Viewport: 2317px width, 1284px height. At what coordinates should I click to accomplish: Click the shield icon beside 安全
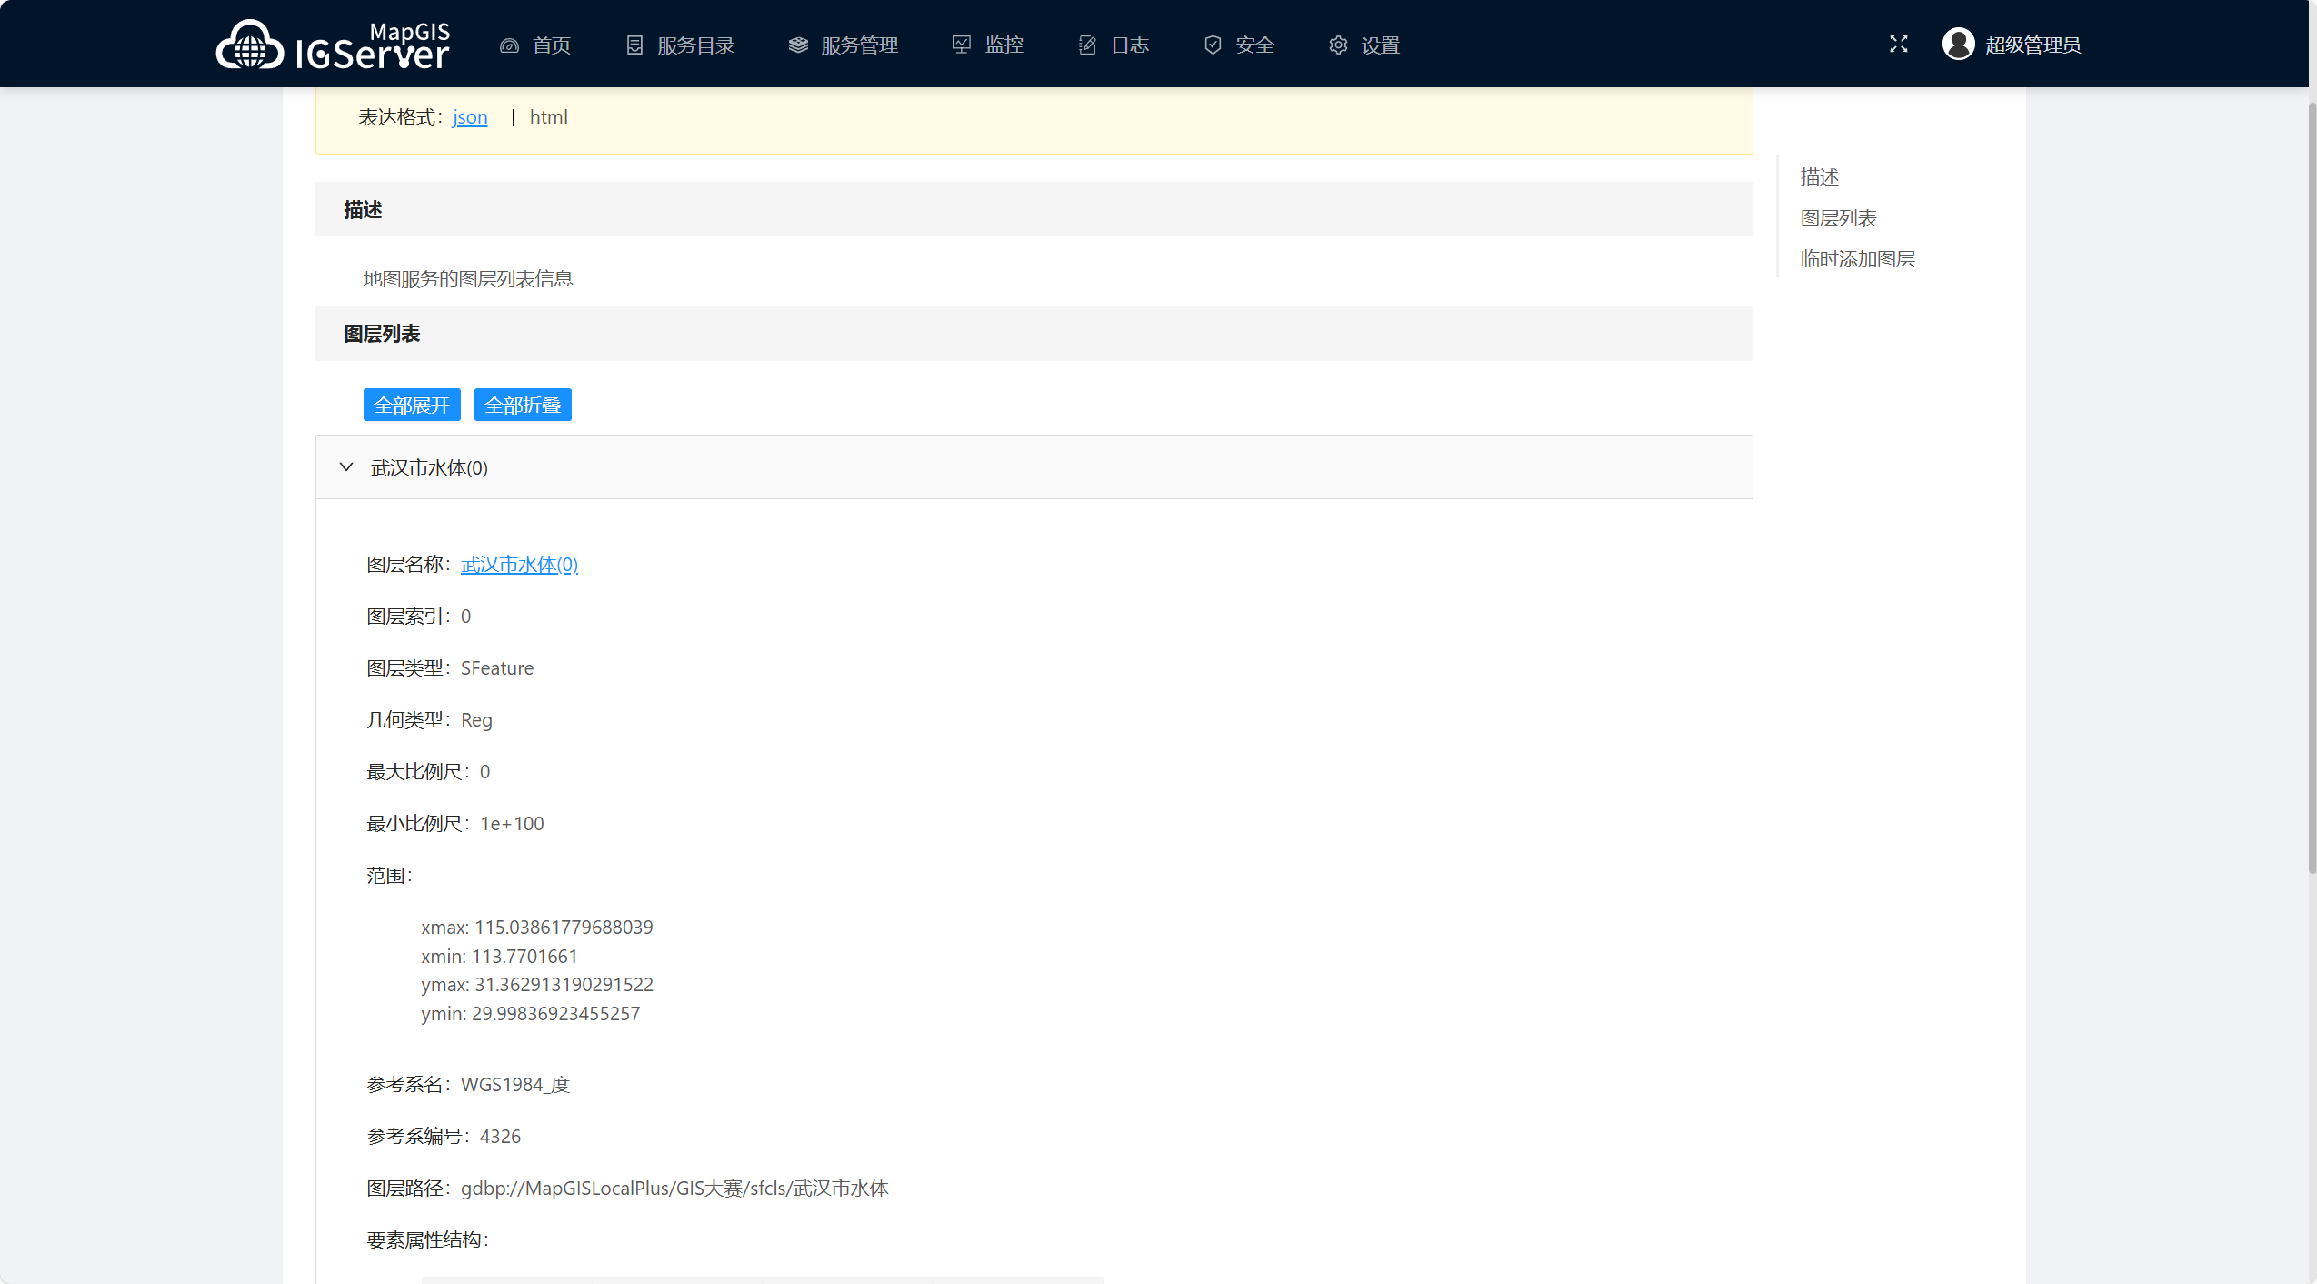(x=1213, y=45)
